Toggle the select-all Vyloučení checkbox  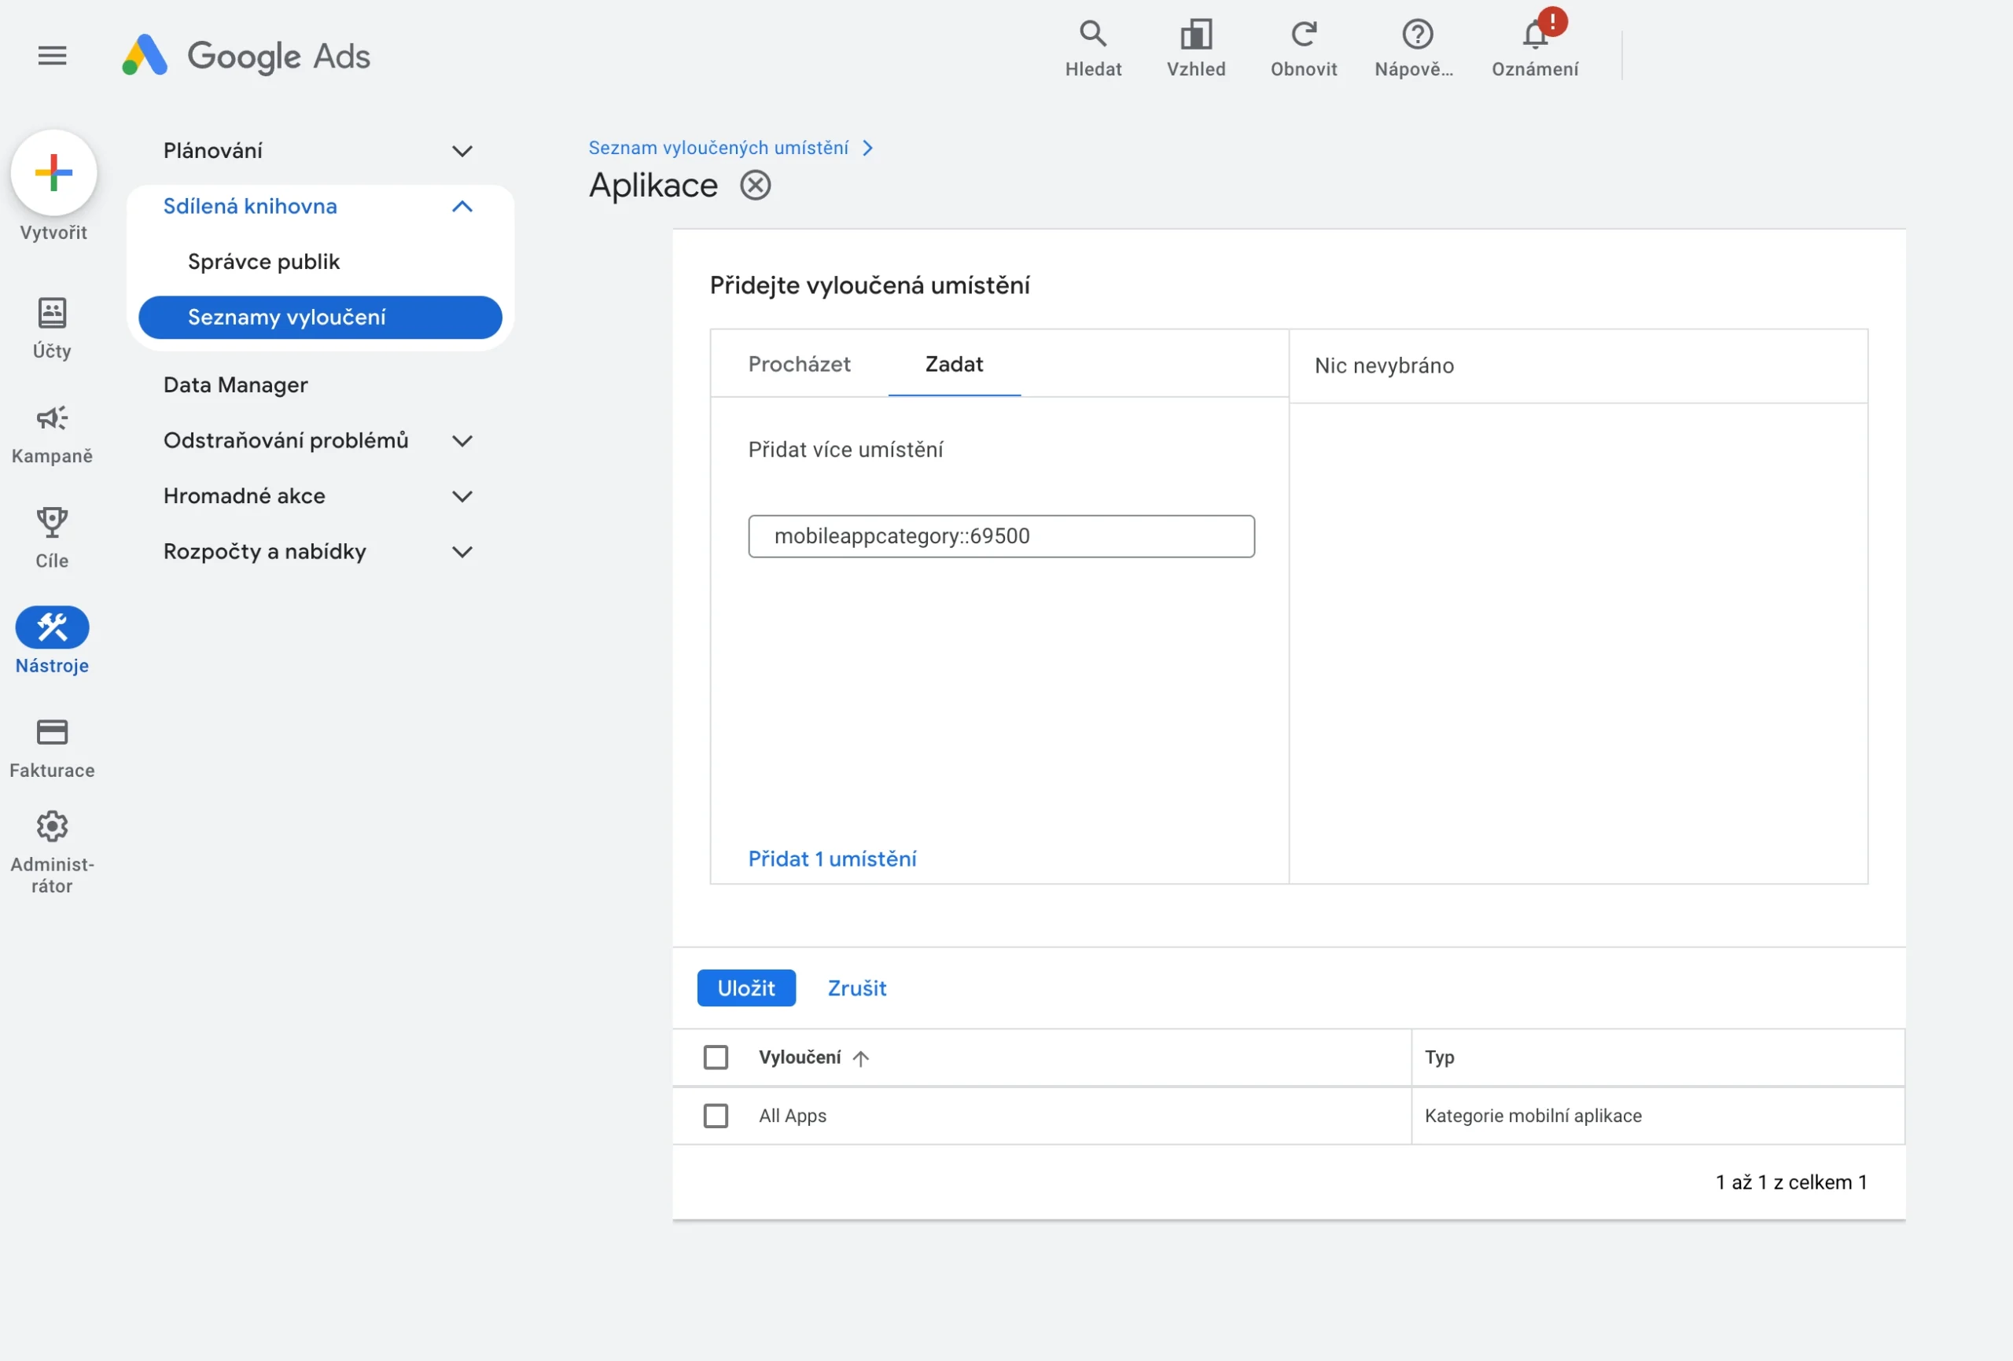point(716,1057)
